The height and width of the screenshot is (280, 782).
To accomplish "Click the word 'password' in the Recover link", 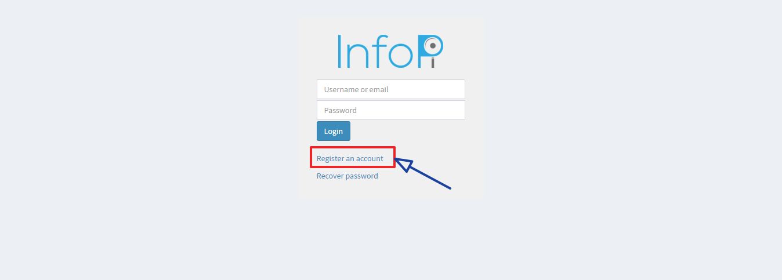I will tap(362, 176).
